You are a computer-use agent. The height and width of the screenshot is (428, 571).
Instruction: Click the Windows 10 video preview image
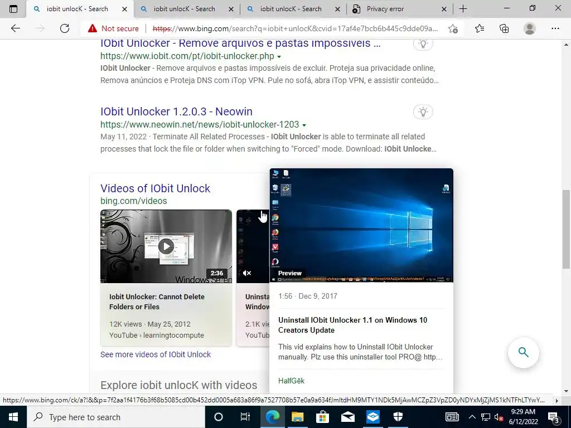[361, 225]
